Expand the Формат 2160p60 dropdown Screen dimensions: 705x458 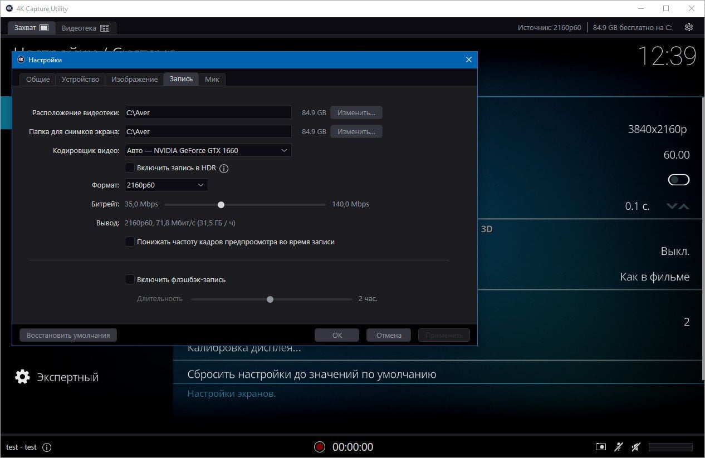click(166, 185)
